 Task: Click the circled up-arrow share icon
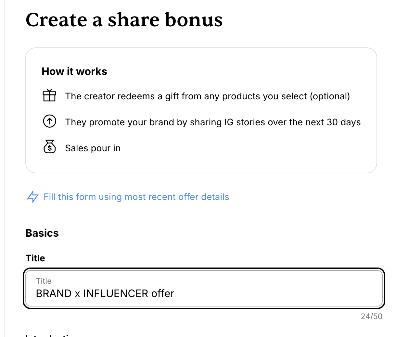(49, 121)
